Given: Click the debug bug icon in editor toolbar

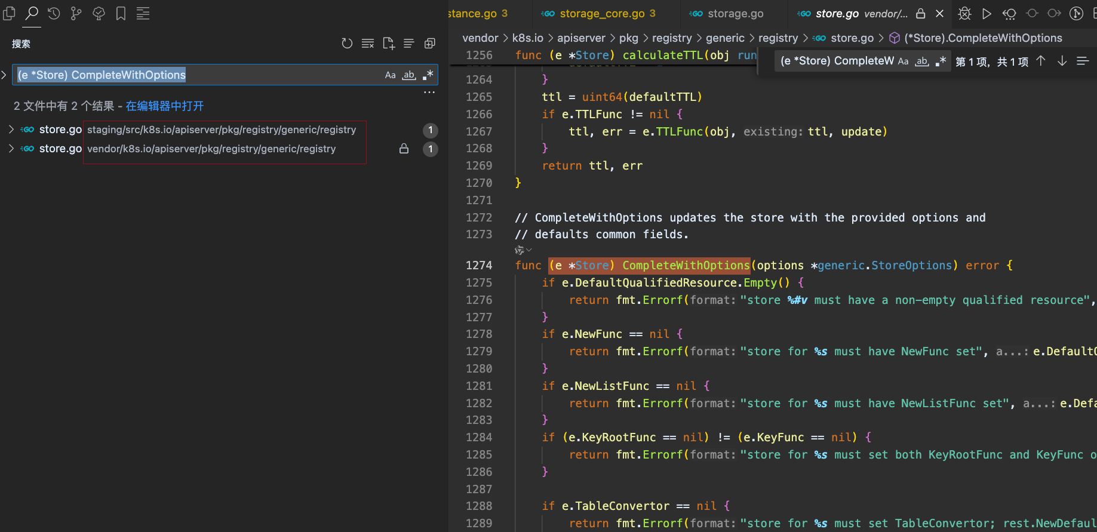Looking at the screenshot, I should click(964, 13).
